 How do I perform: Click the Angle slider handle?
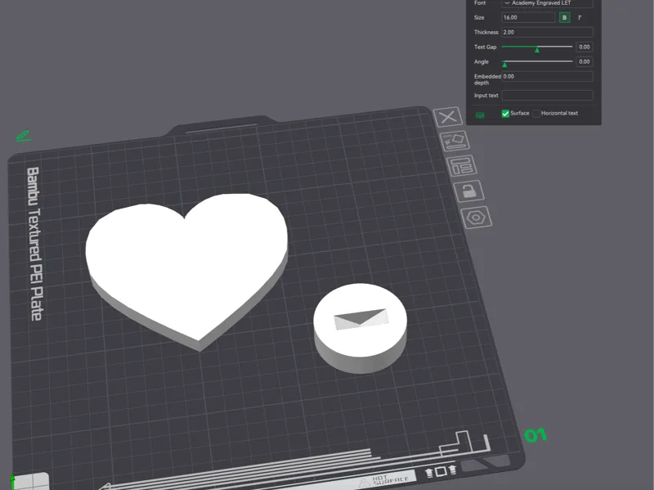pos(504,65)
